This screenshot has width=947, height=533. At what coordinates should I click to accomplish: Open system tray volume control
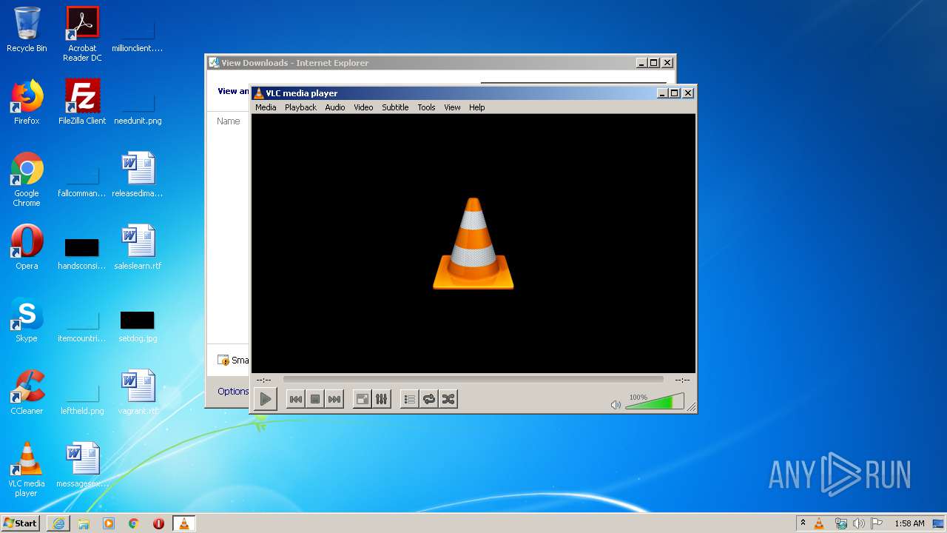(x=858, y=523)
